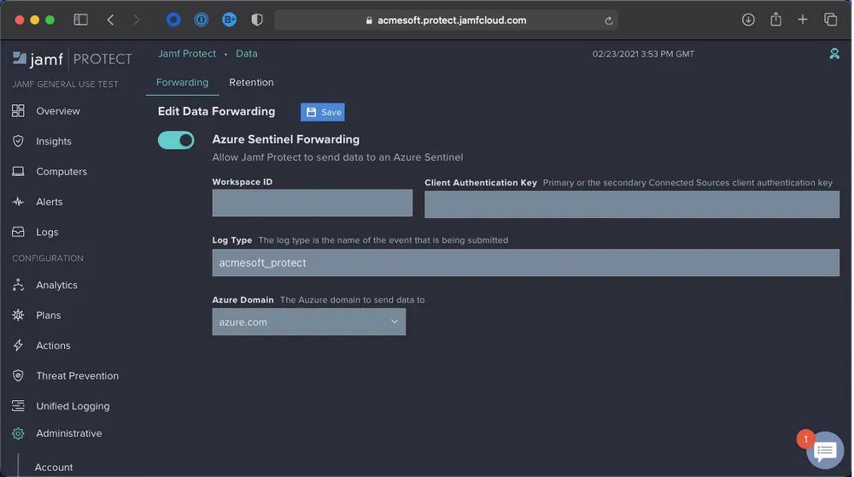The width and height of the screenshot is (854, 477).
Task: Open Alerts in the sidebar
Action: coord(49,202)
